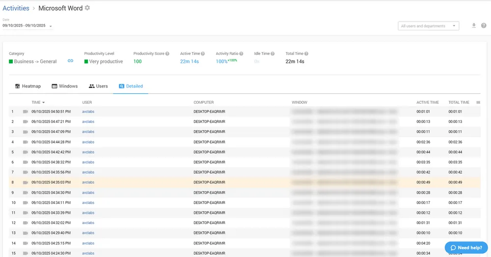Click active time 00:03:35 cell
The image size is (491, 257).
click(423, 162)
